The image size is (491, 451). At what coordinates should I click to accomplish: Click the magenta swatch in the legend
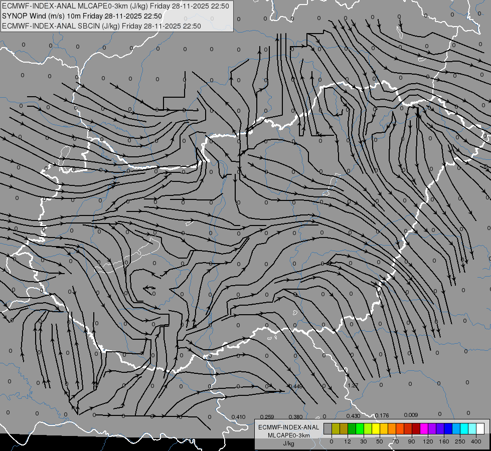[424, 428]
